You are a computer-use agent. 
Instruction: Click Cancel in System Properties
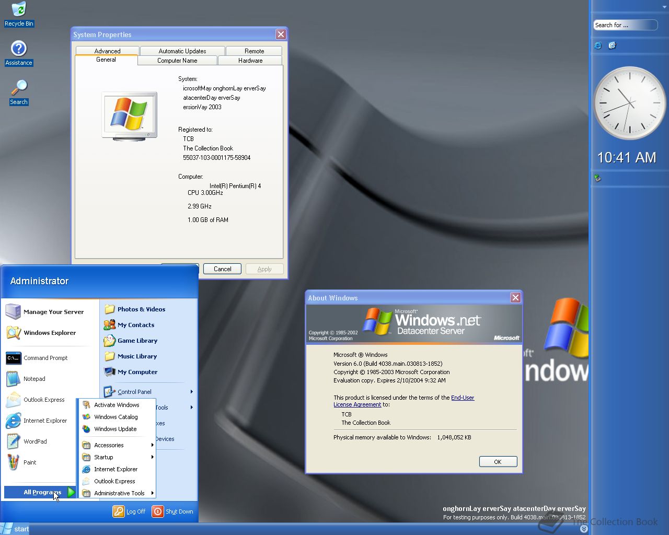click(222, 269)
